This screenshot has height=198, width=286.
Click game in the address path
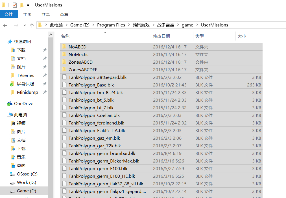click(x=187, y=25)
